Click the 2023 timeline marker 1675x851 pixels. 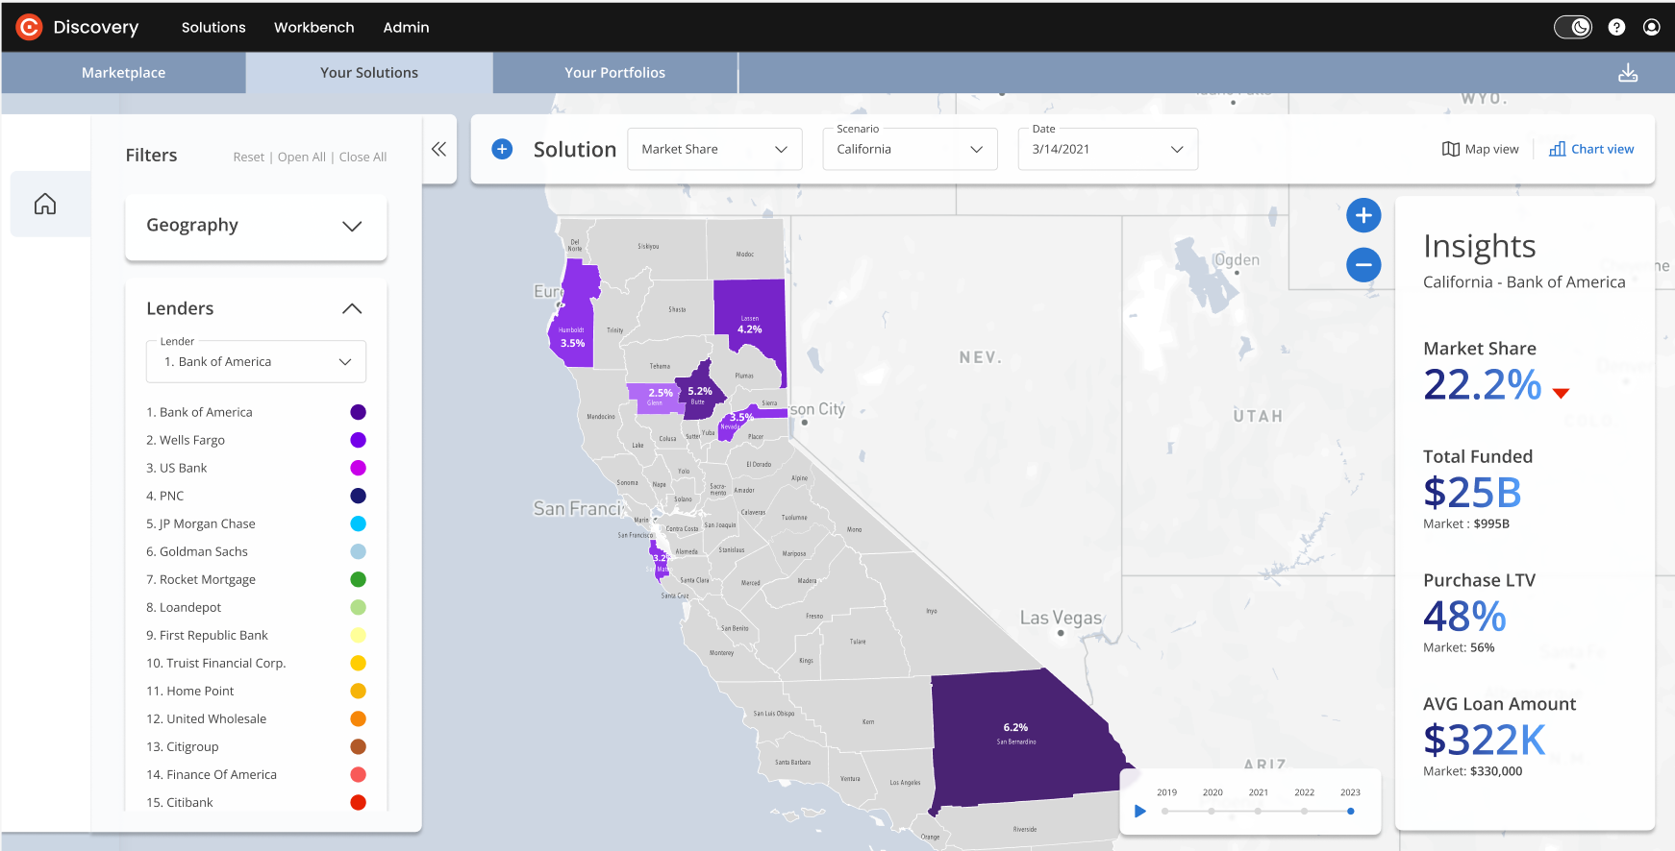pyautogui.click(x=1351, y=811)
